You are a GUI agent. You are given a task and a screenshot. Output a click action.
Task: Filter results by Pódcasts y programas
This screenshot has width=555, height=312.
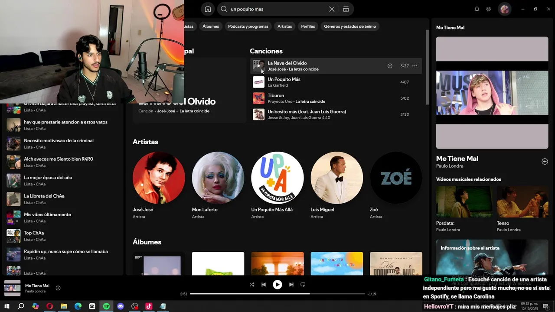coord(248,26)
